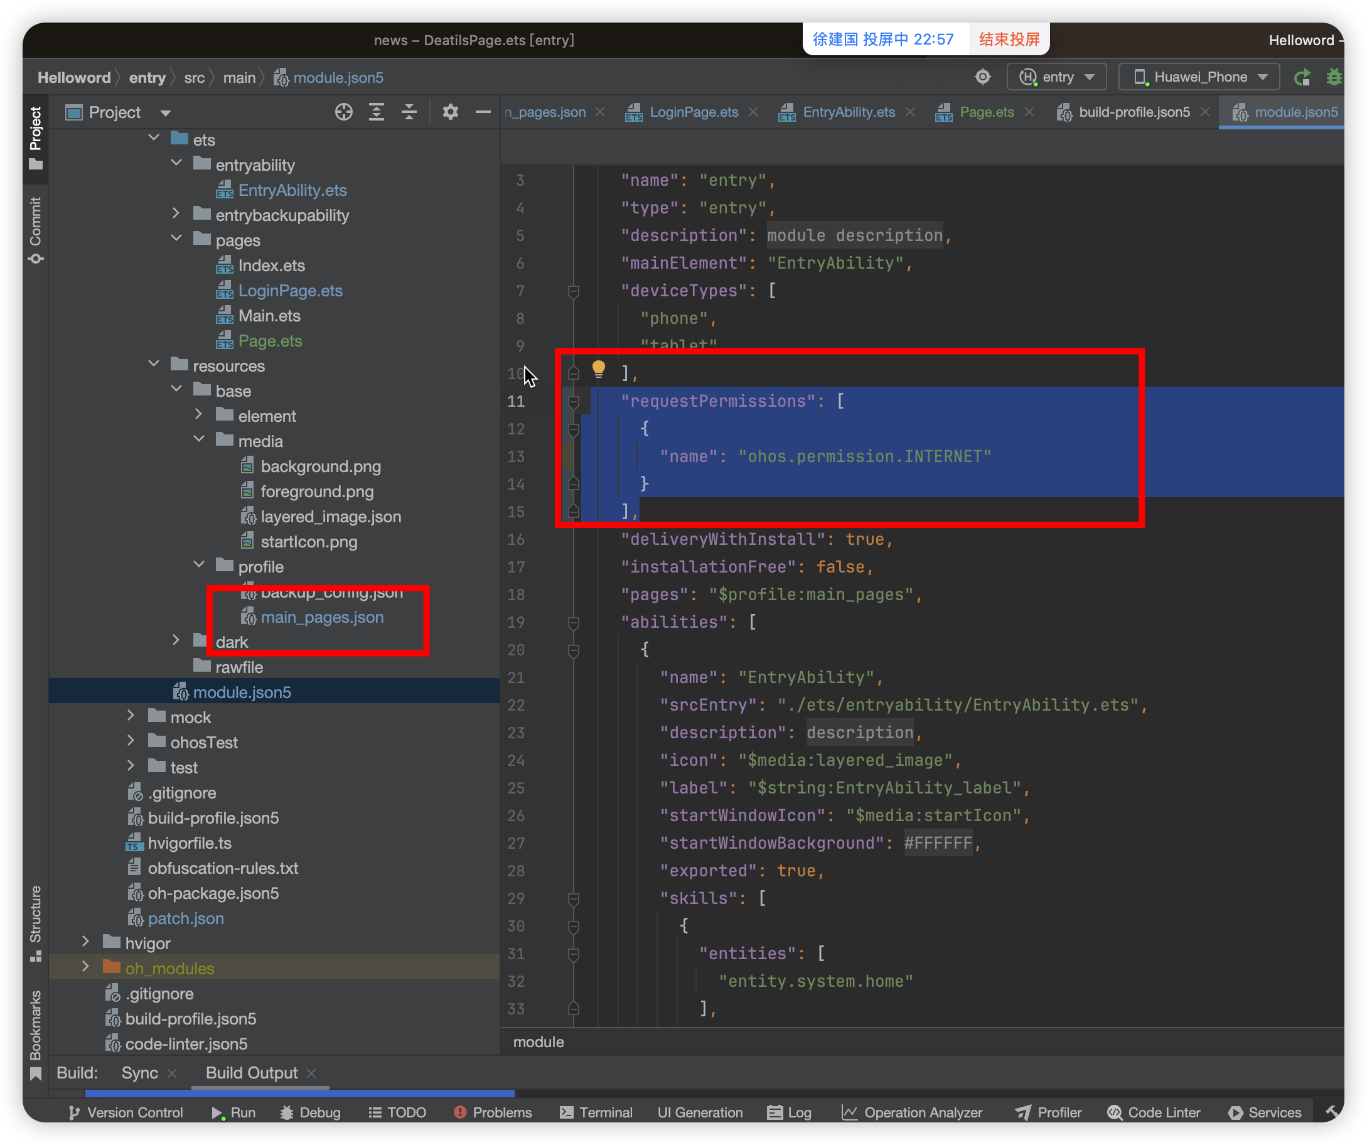Open the Project panel settings gear
The height and width of the screenshot is (1145, 1367).
point(450,112)
